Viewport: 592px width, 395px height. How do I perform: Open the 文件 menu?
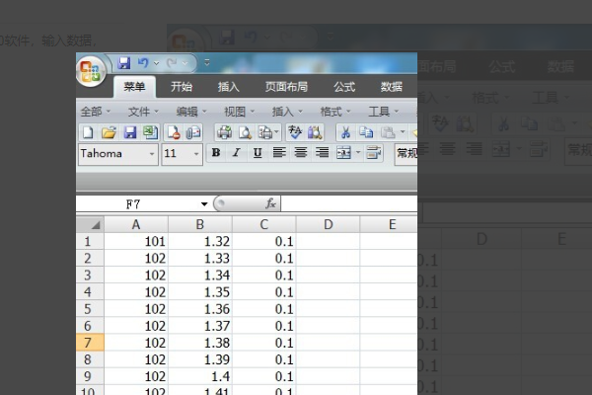pyautogui.click(x=142, y=112)
